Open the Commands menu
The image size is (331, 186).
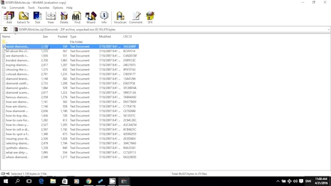click(x=17, y=8)
